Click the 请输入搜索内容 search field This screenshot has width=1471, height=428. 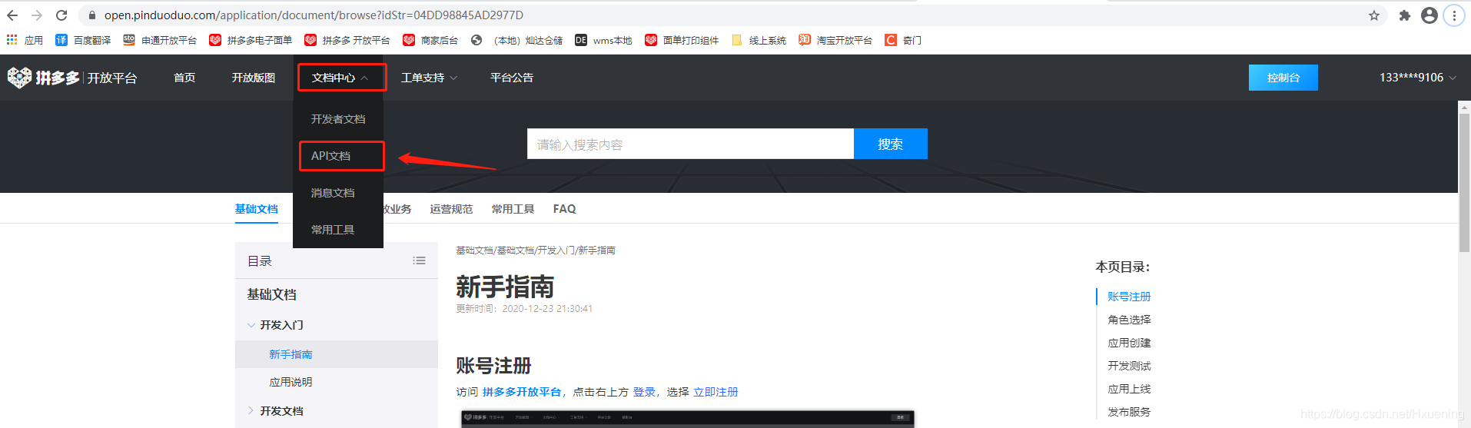pyautogui.click(x=690, y=144)
